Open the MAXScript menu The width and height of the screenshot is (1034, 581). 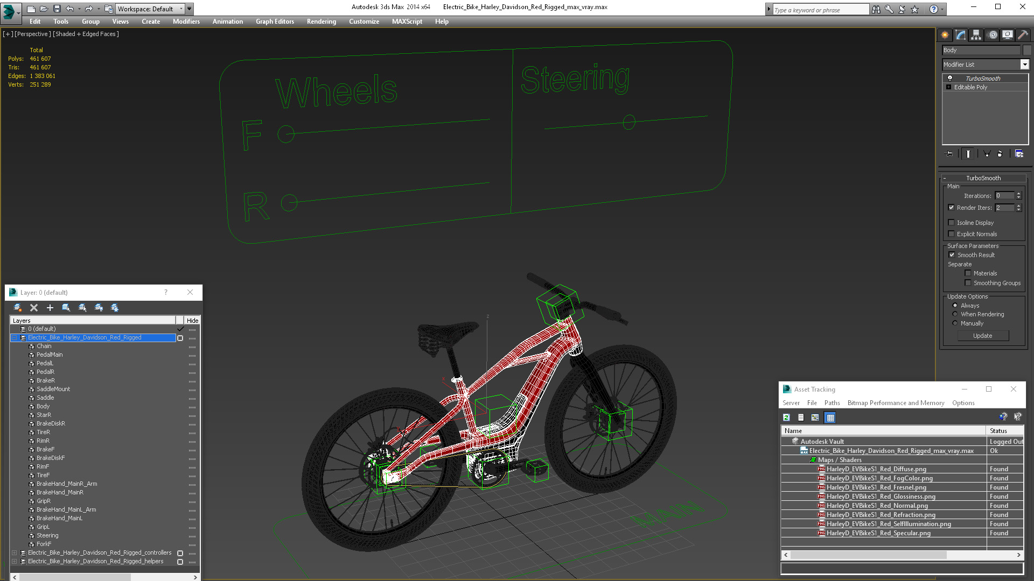pos(407,22)
